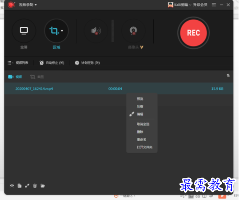Open the 视频录制 mode dropdown in title bar

click(28, 5)
